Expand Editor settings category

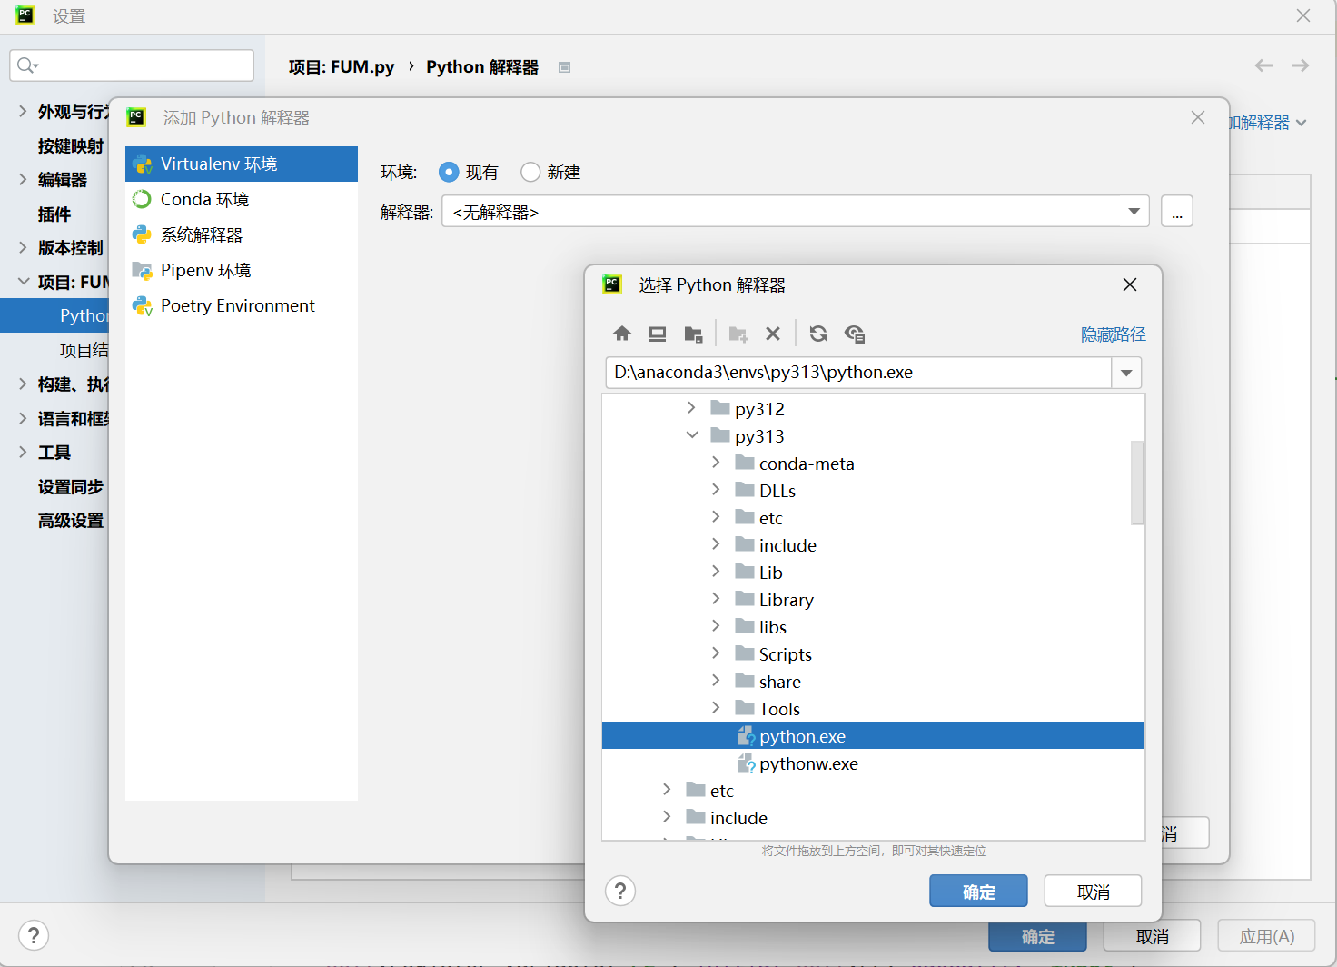point(23,179)
